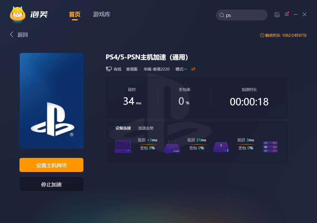Image resolution: width=317 pixels, height=223 pixels.
Task: Click the 华南-香港2220 node label
Action: [156, 69]
